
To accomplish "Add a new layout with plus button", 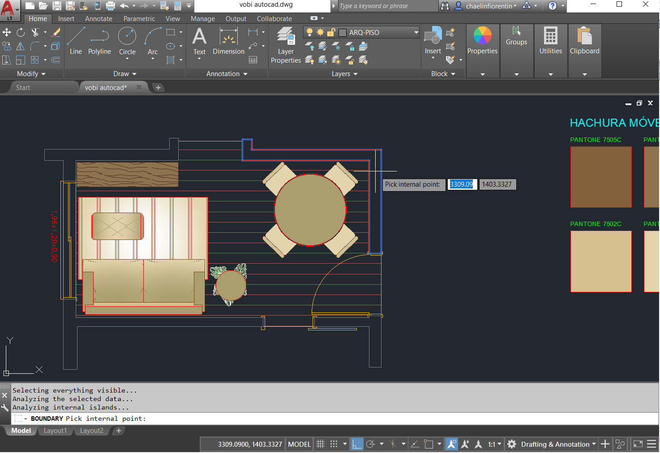I will pyautogui.click(x=119, y=431).
